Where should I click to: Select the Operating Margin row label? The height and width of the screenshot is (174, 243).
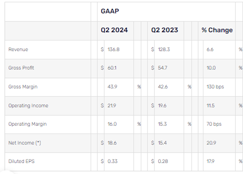coord(28,124)
